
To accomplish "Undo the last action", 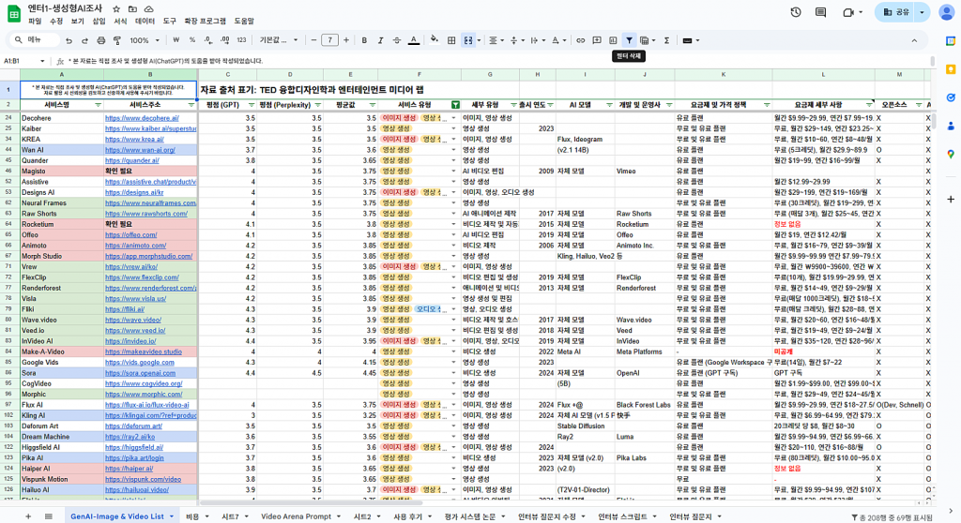I will click(x=69, y=40).
